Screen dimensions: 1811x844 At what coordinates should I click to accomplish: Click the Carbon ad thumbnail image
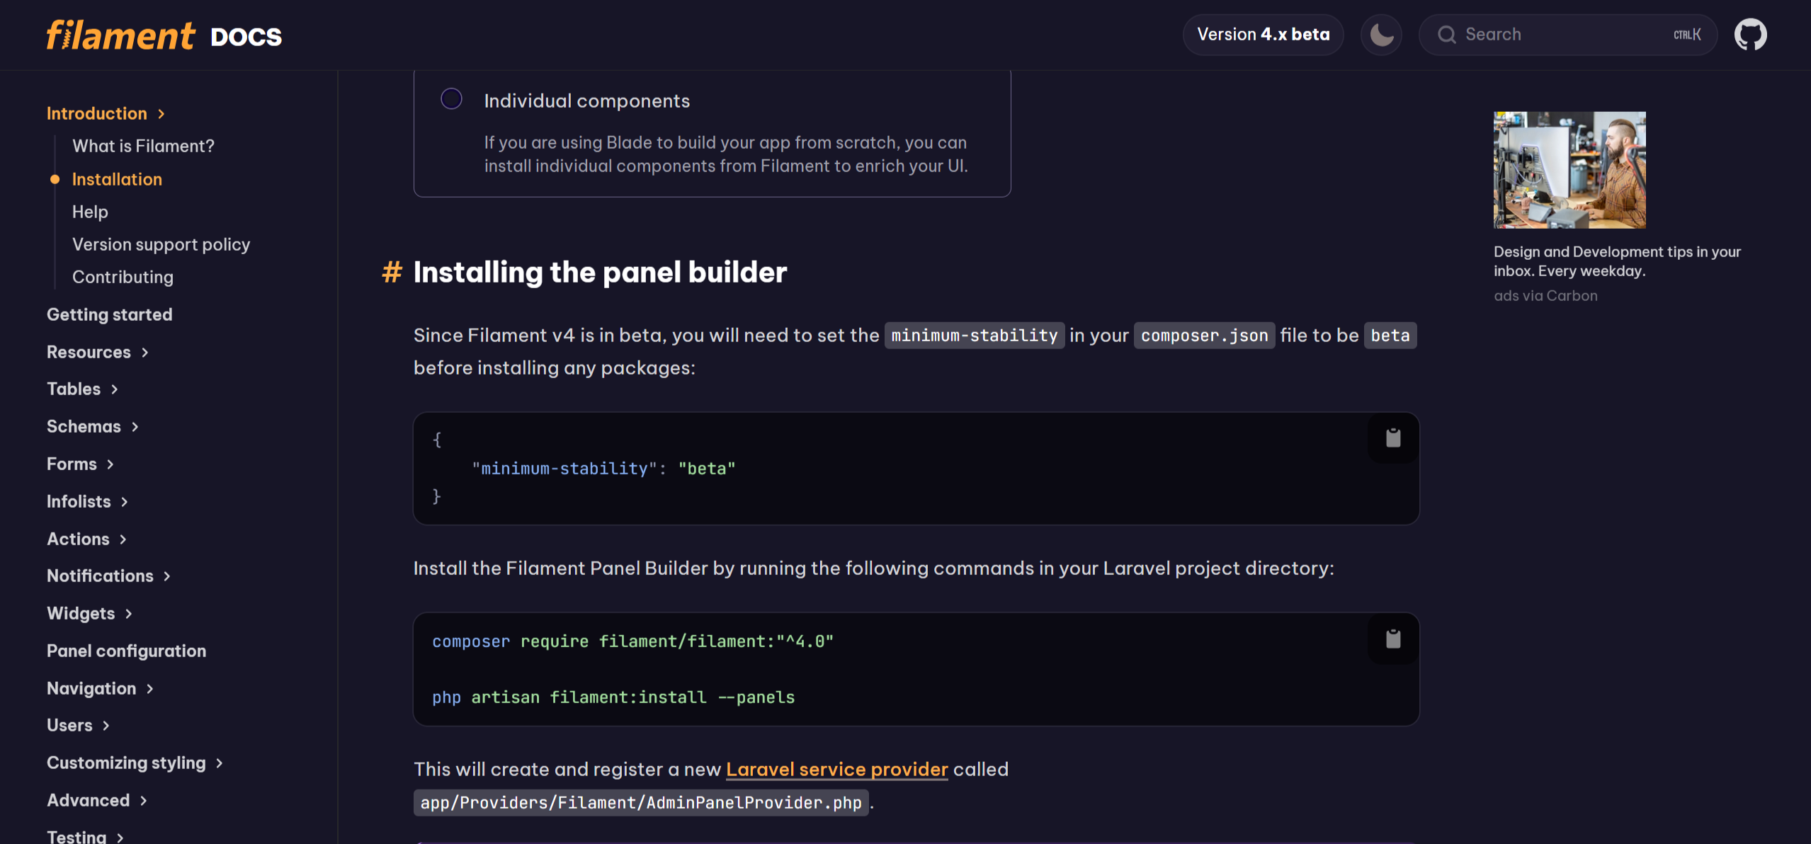1569,170
